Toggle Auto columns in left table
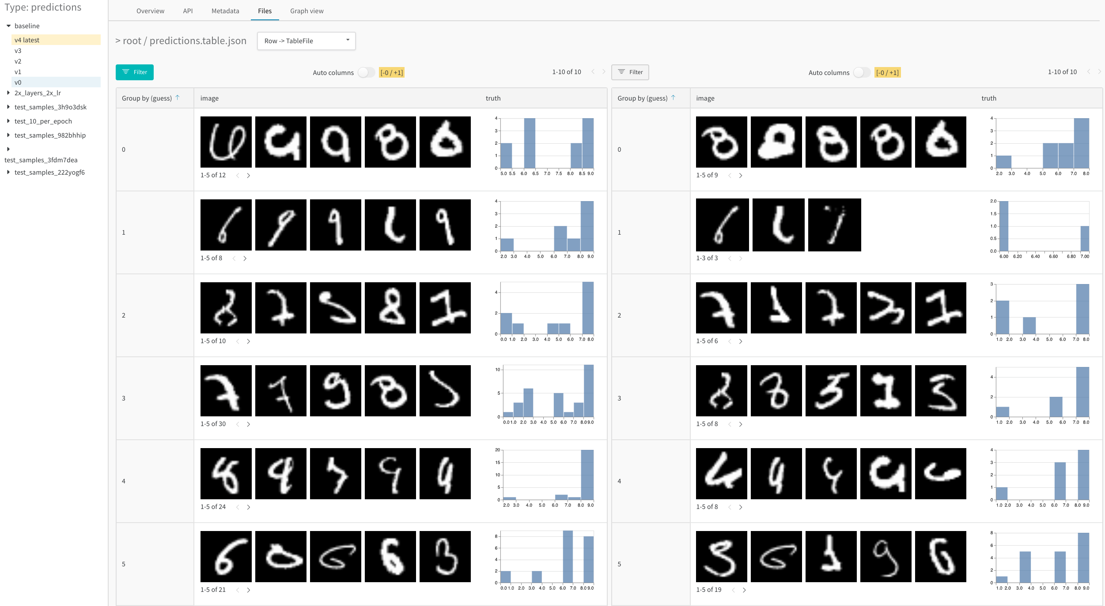Image resolution: width=1105 pixels, height=606 pixels. coord(366,72)
